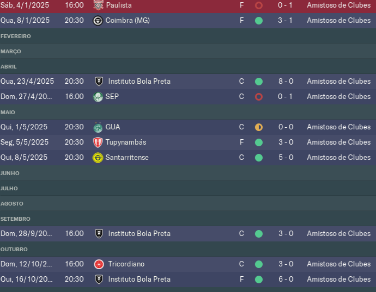Select the FEVEREIRO month header
The width and height of the screenshot is (376, 292).
16,36
